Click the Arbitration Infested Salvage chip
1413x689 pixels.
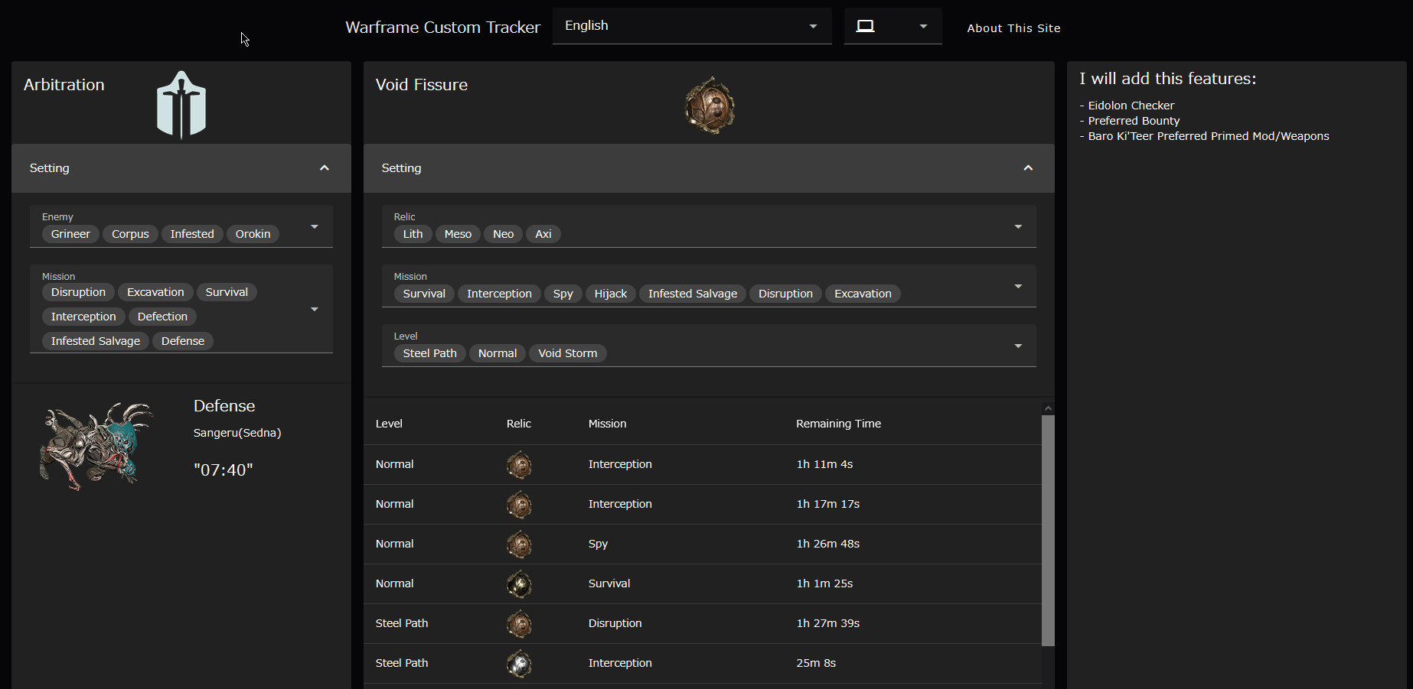pos(96,341)
